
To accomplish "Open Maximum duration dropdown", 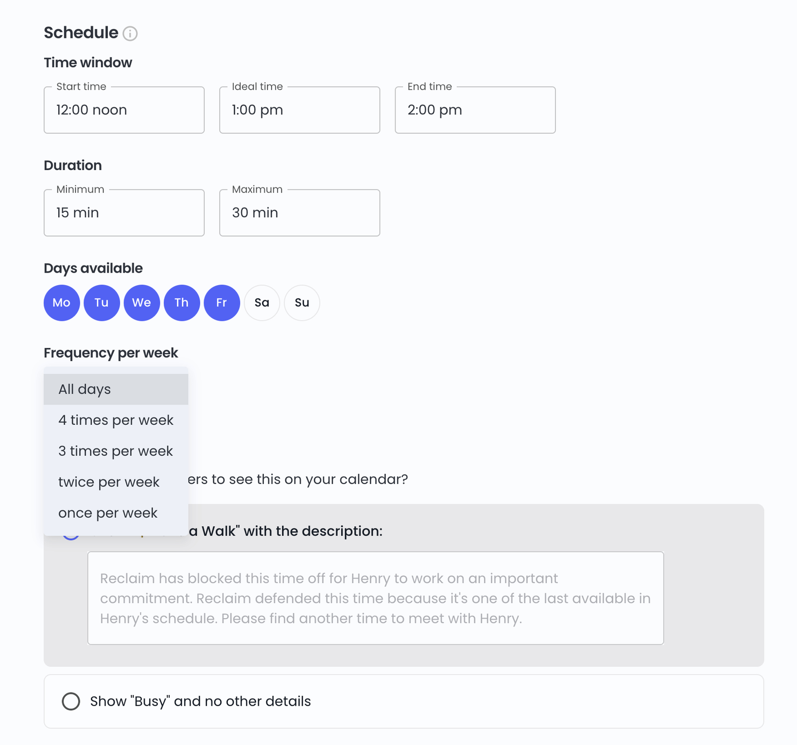I will coord(299,213).
